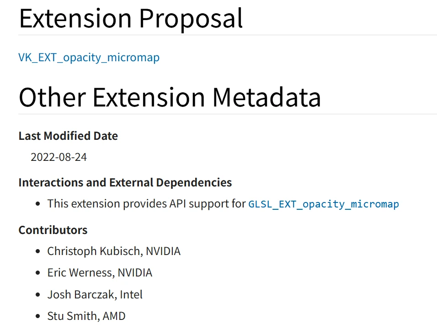
Task: Click the Extension Proposal heading
Action: click(131, 18)
